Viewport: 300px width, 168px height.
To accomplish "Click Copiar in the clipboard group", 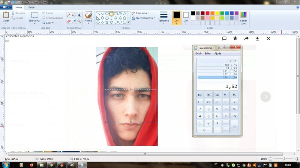I will pyautogui.click(x=17, y=18).
